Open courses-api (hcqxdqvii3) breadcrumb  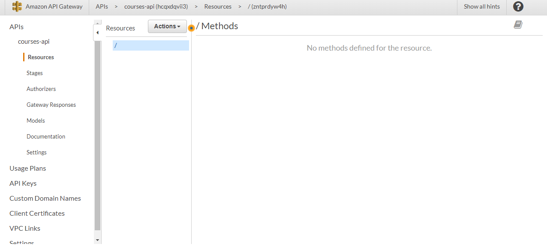pos(156,6)
